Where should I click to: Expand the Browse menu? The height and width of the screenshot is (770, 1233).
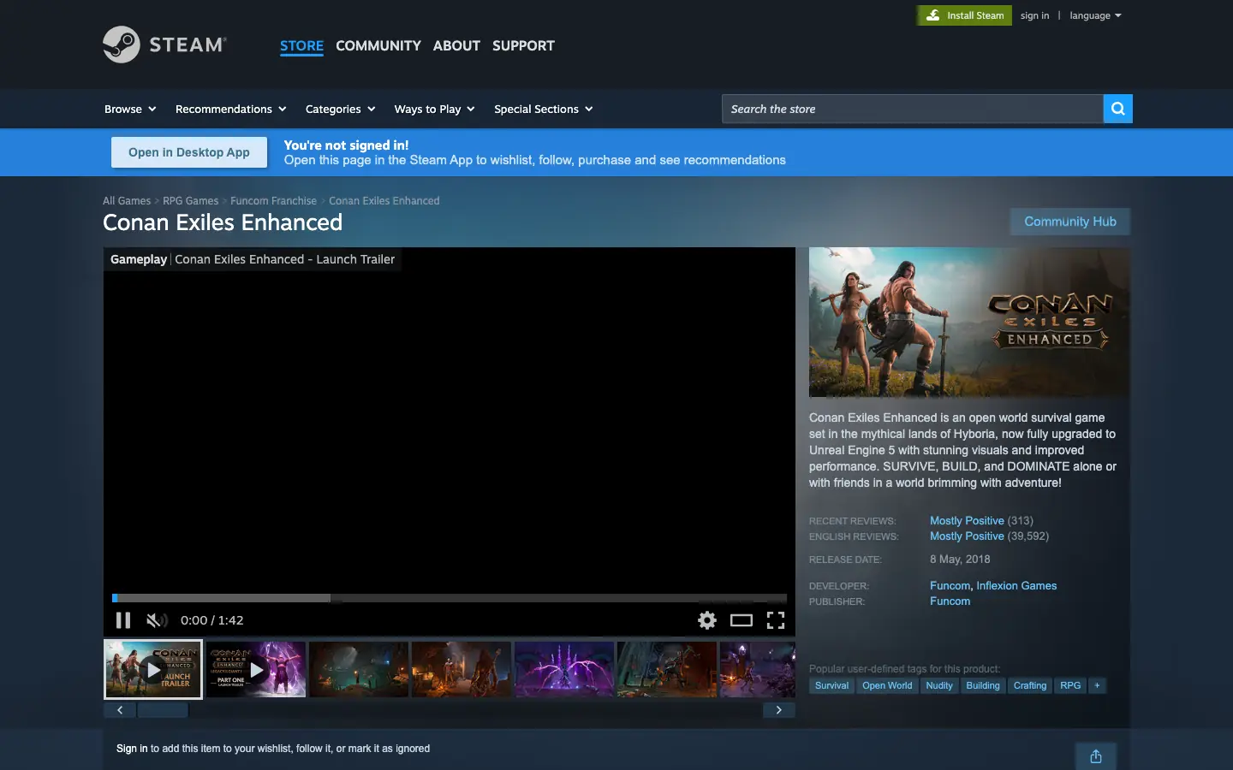[130, 109]
